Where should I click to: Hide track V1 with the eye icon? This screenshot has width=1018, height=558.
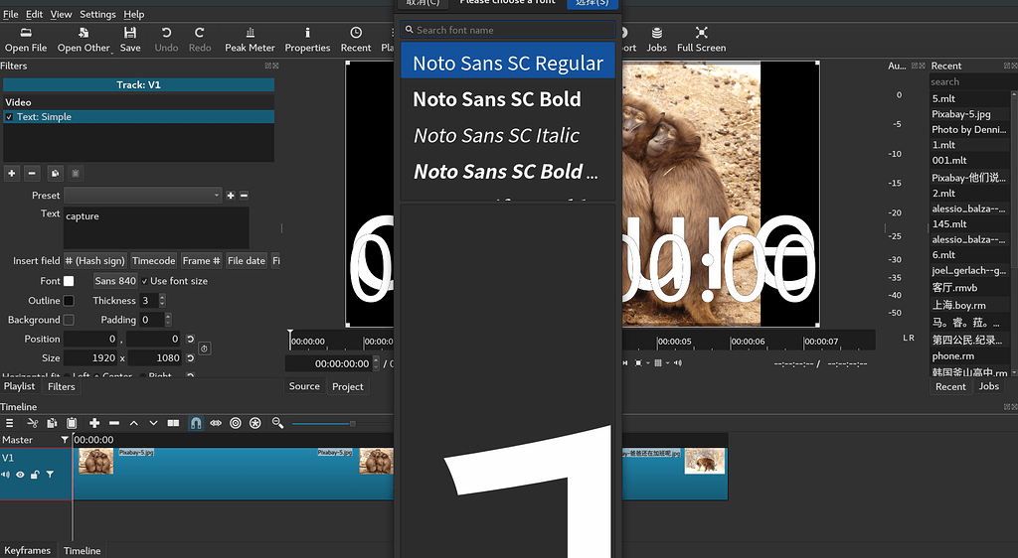(20, 475)
